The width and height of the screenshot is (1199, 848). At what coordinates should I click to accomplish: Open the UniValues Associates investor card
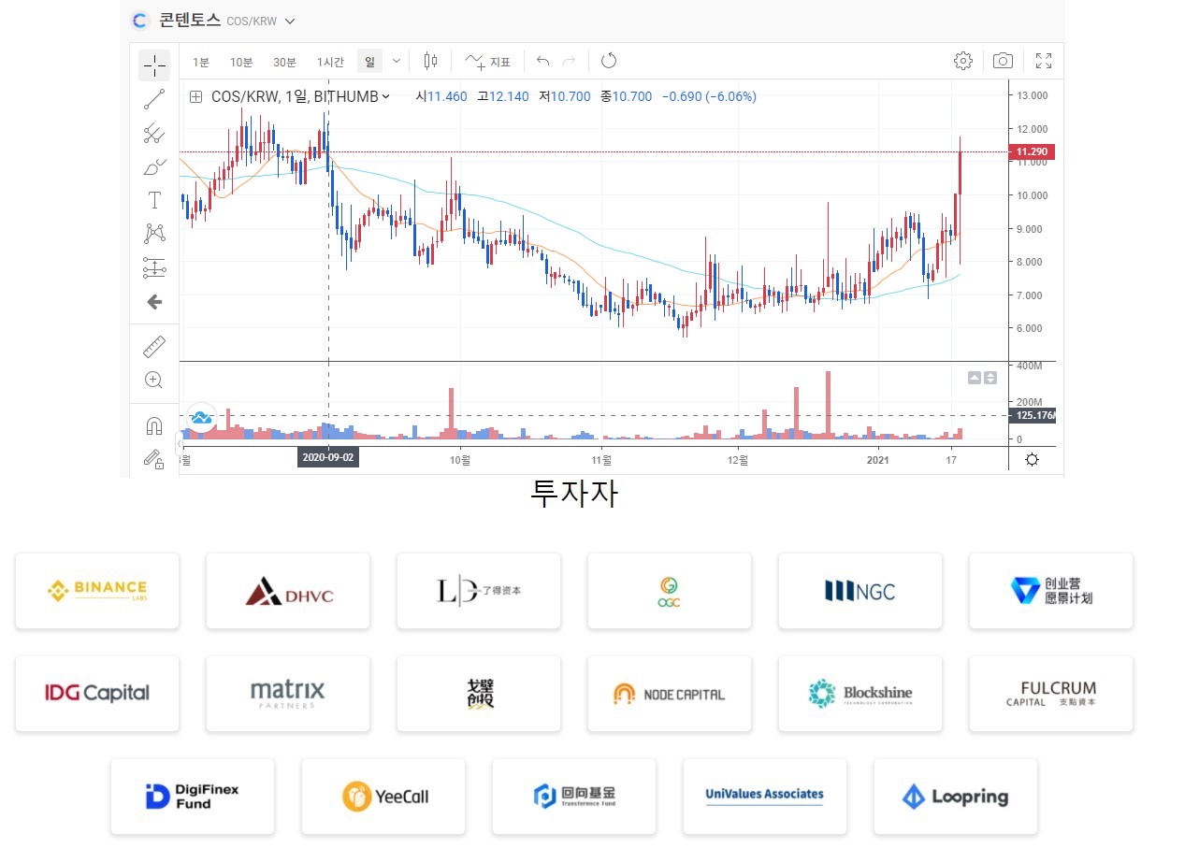point(765,797)
